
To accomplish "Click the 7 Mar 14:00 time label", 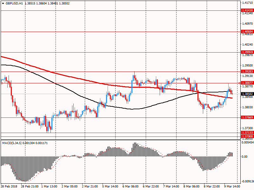I will (171, 186).
